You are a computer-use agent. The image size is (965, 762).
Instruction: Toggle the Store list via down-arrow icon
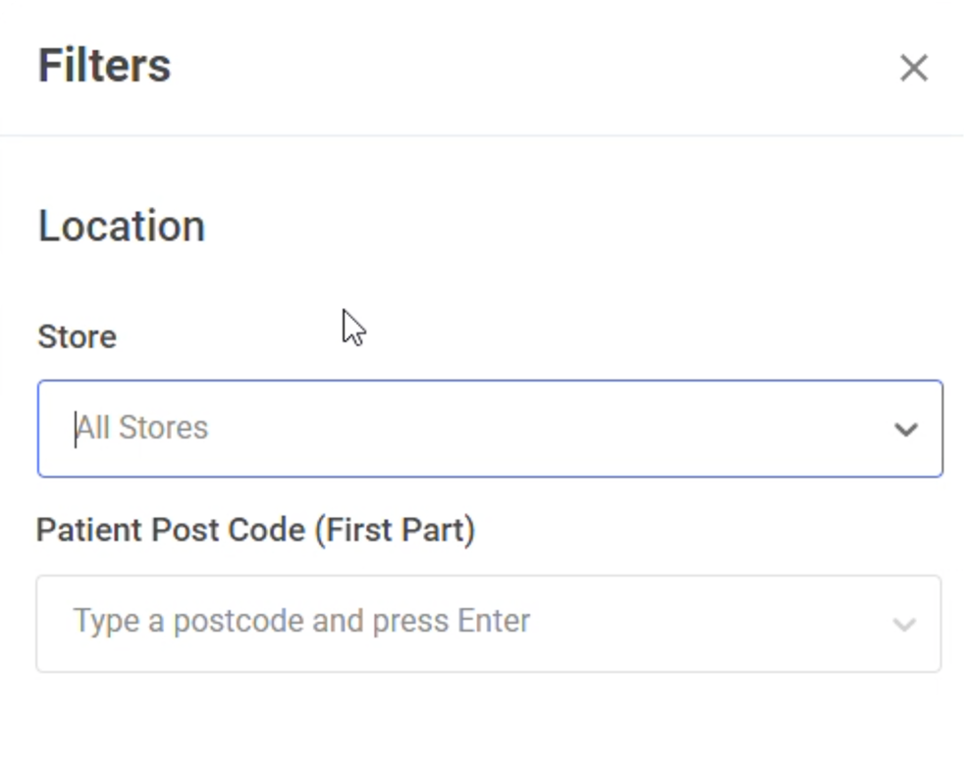(x=906, y=430)
